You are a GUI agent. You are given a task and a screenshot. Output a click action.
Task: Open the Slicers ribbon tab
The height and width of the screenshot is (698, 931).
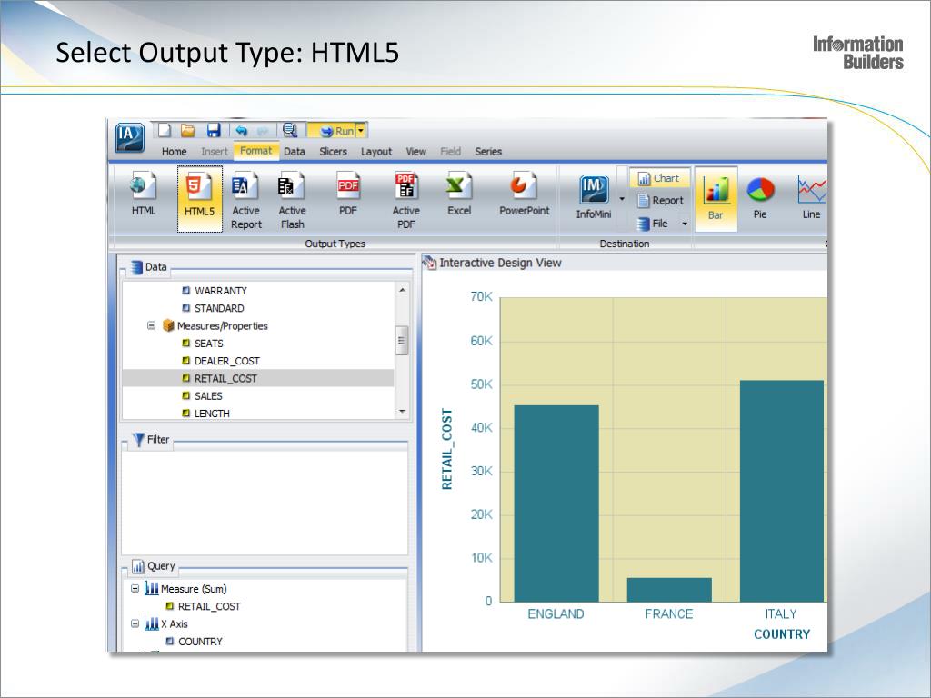(x=333, y=152)
